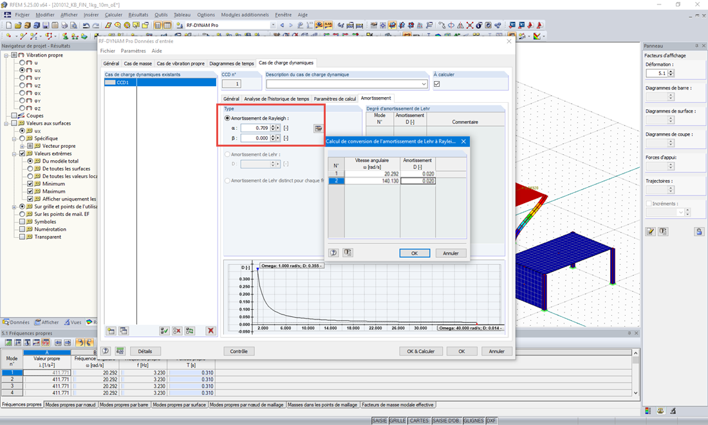This screenshot has height=425, width=708.
Task: Click the Contrôle button
Action: pos(239,351)
